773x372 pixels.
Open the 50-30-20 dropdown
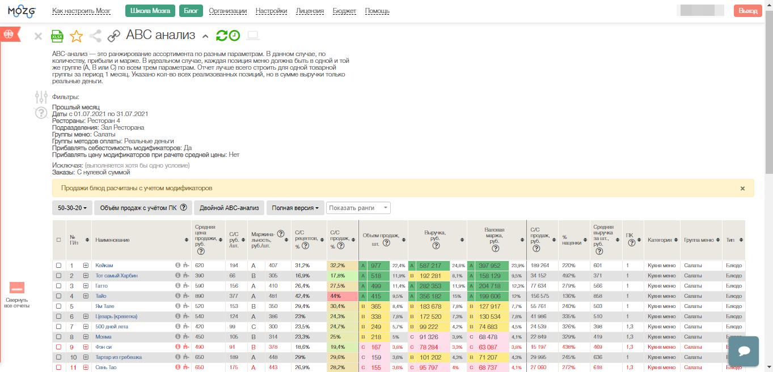[72, 208]
